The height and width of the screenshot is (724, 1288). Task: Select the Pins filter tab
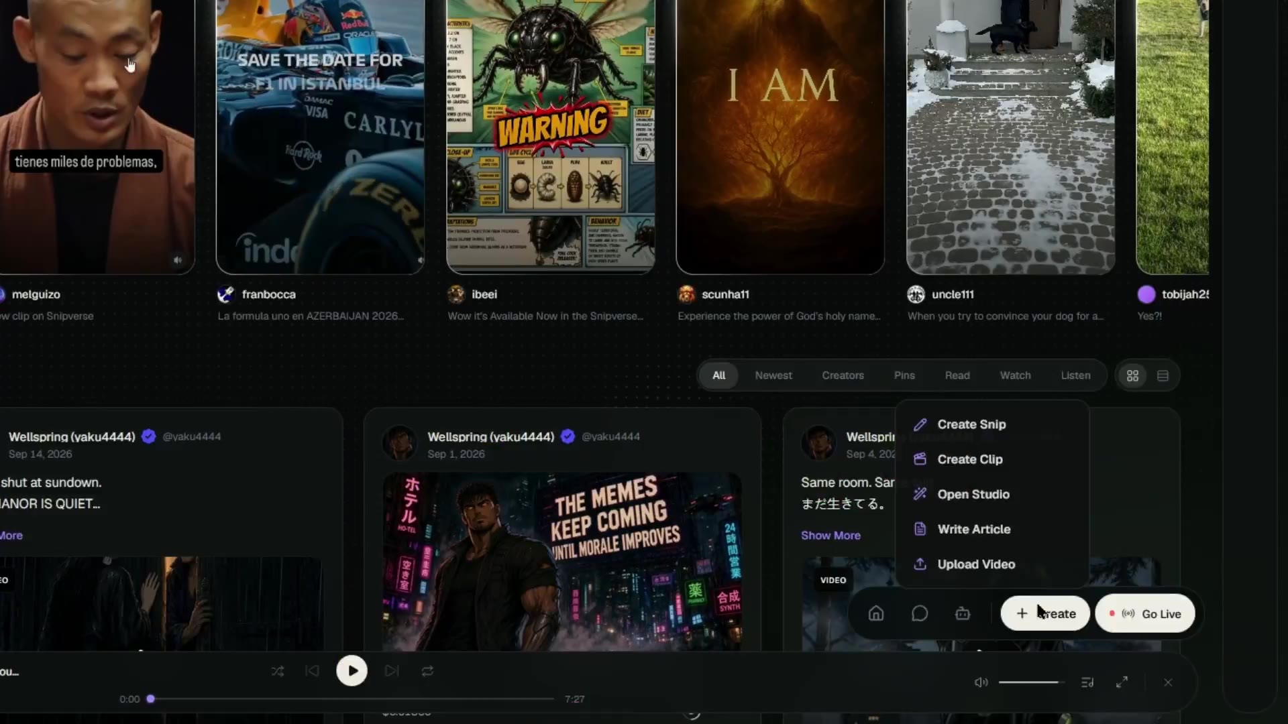[904, 375]
